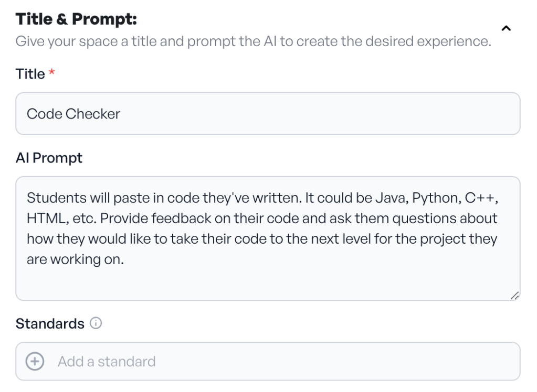This screenshot has height=392, width=537.
Task: Click the plus icon to add a standard
Action: click(x=35, y=362)
